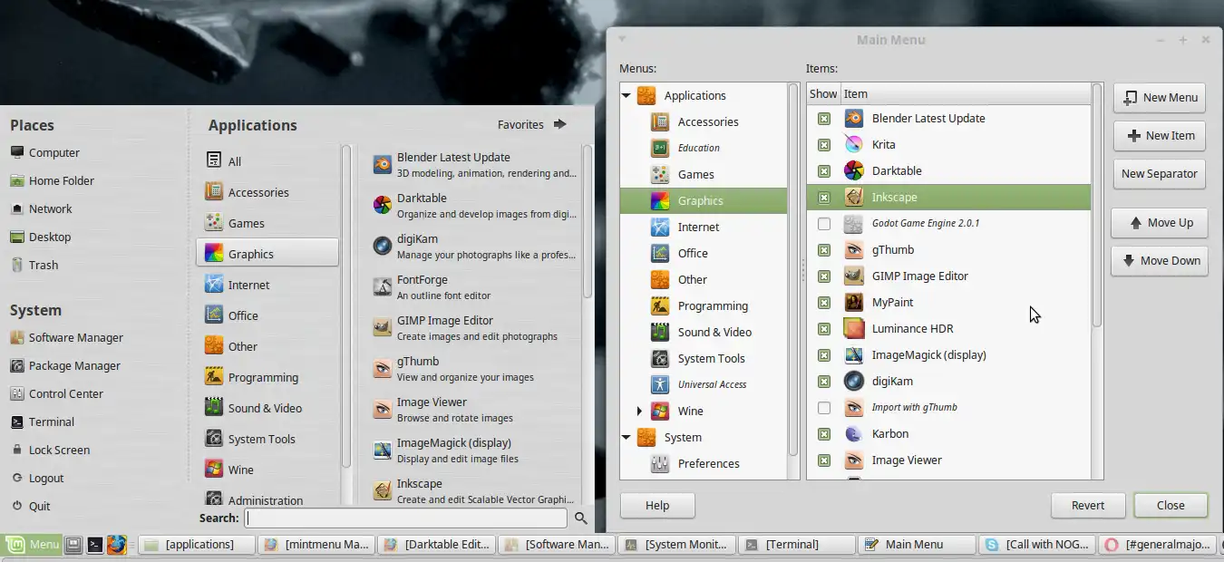This screenshot has height=562, width=1224.
Task: Click the Blender icon in Mint menu applications
Action: [382, 165]
